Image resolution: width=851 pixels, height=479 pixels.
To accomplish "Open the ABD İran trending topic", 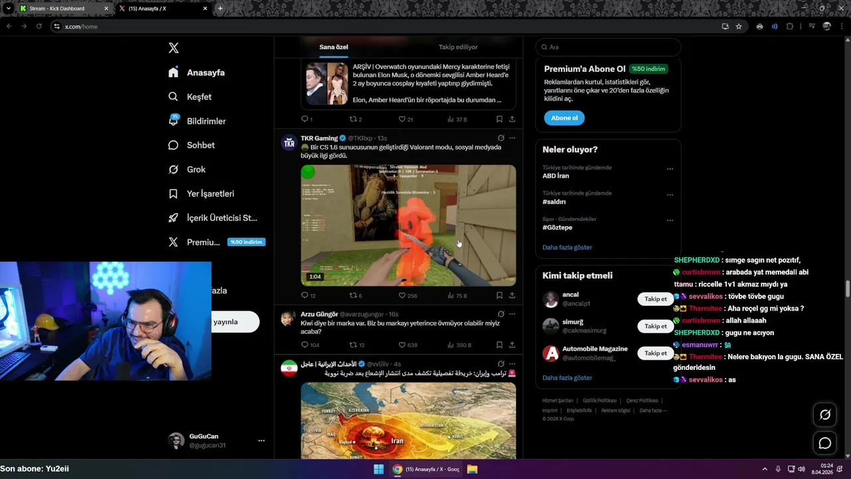I will pos(556,176).
